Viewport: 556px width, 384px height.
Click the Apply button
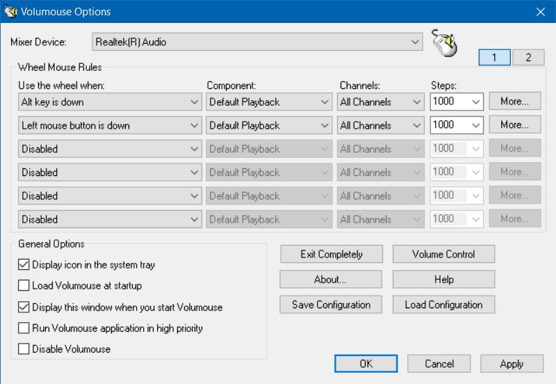[512, 363]
